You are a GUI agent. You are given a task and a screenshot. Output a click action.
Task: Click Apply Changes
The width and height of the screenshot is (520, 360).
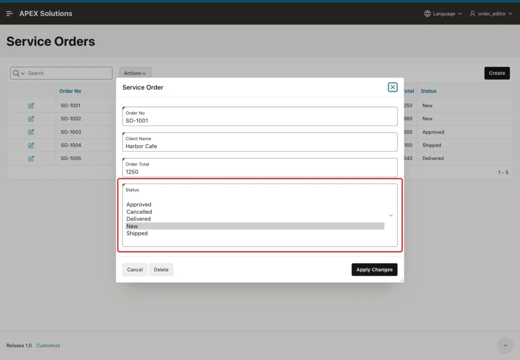374,270
